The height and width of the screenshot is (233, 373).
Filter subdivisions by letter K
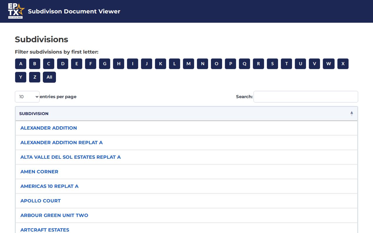coord(161,64)
